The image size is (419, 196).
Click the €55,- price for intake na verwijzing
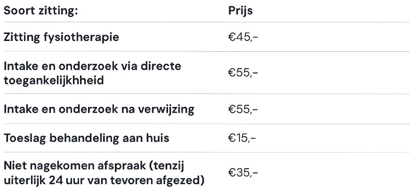[x=243, y=109]
